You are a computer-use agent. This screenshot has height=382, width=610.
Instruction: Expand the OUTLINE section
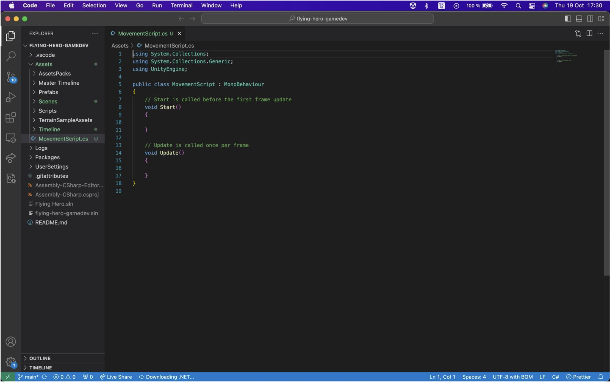coord(63,358)
